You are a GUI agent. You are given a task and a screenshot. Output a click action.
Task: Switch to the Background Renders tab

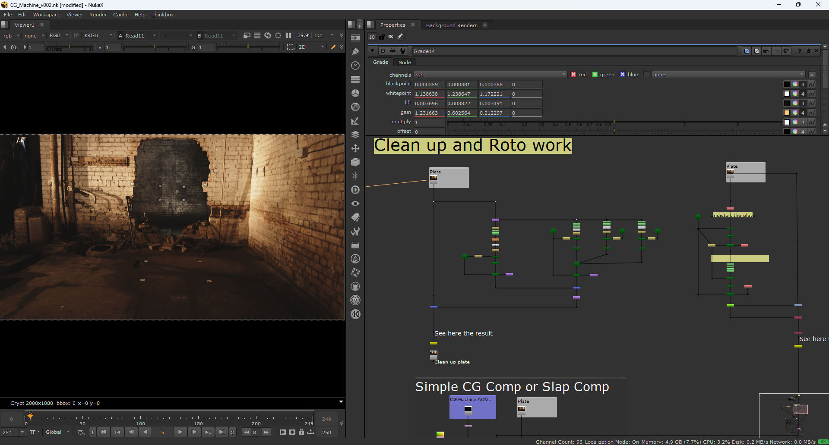point(452,25)
